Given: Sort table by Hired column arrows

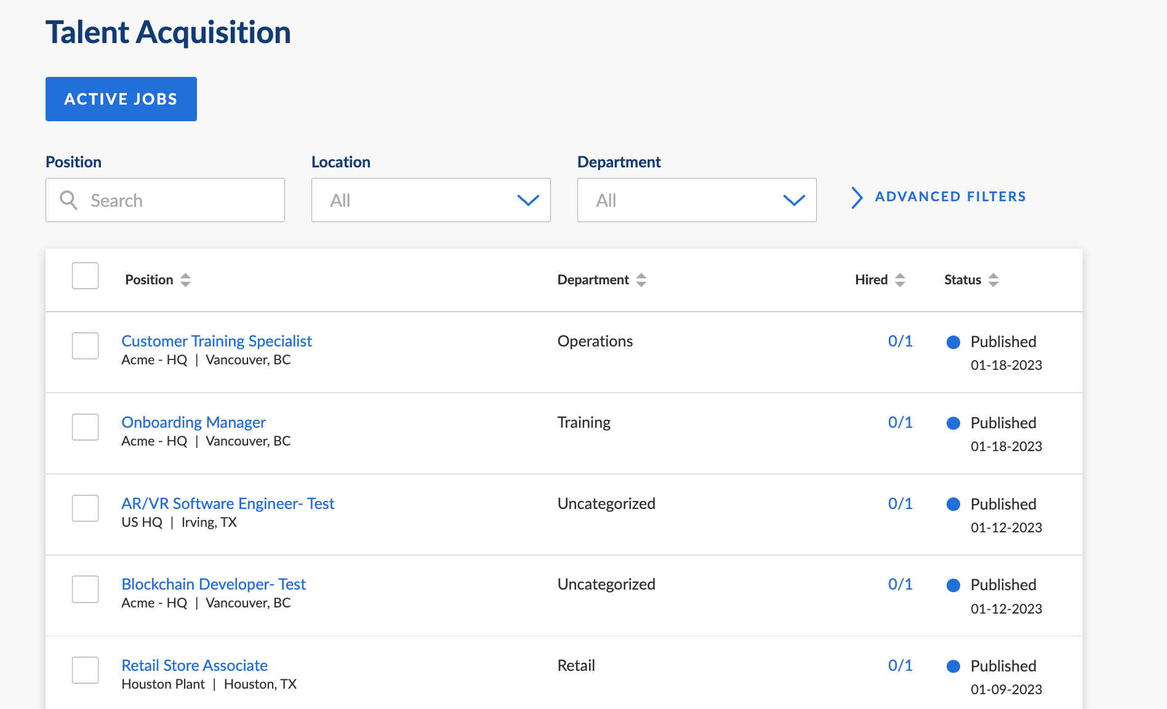Looking at the screenshot, I should [x=900, y=280].
